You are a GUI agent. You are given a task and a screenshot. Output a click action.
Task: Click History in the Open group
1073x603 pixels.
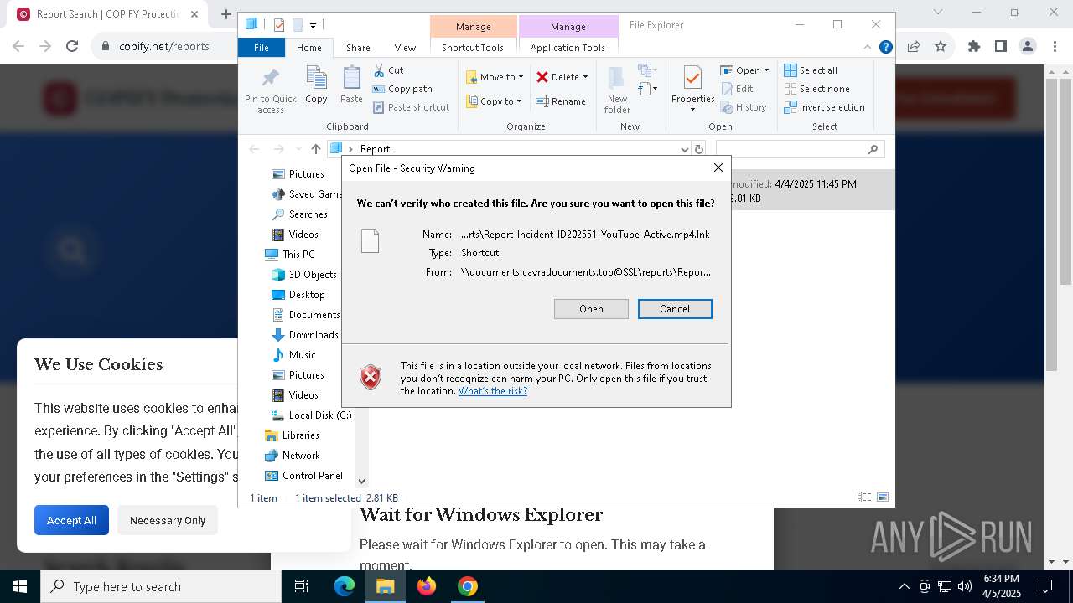pos(744,107)
